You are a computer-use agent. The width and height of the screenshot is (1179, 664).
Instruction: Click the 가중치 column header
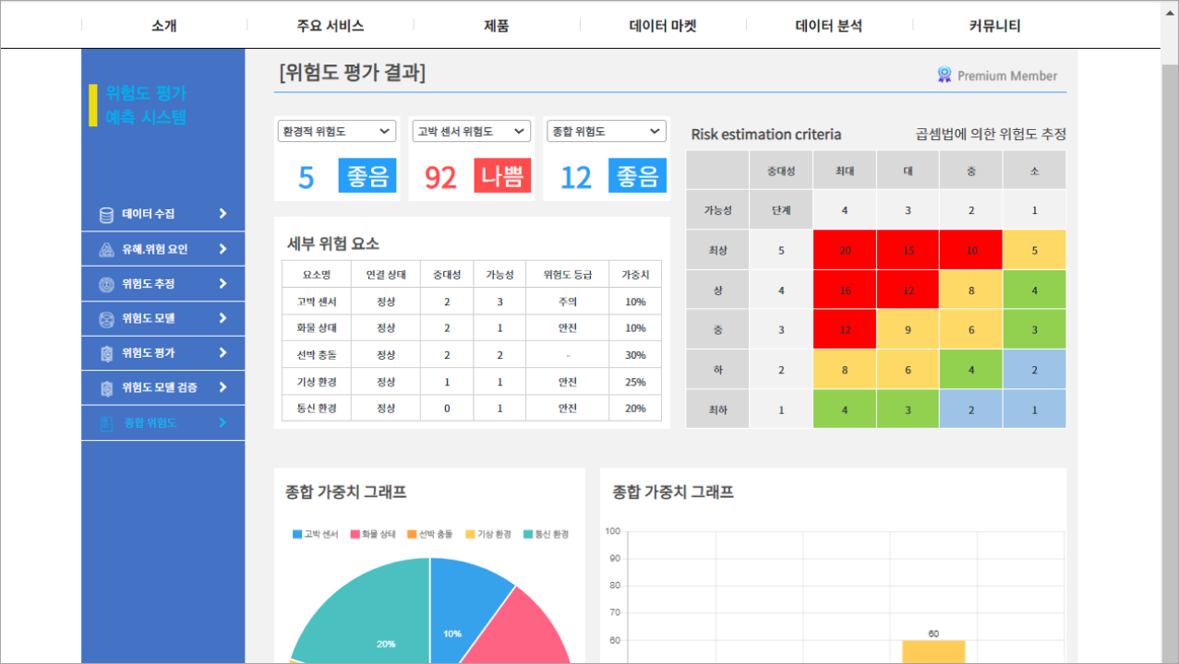point(635,274)
